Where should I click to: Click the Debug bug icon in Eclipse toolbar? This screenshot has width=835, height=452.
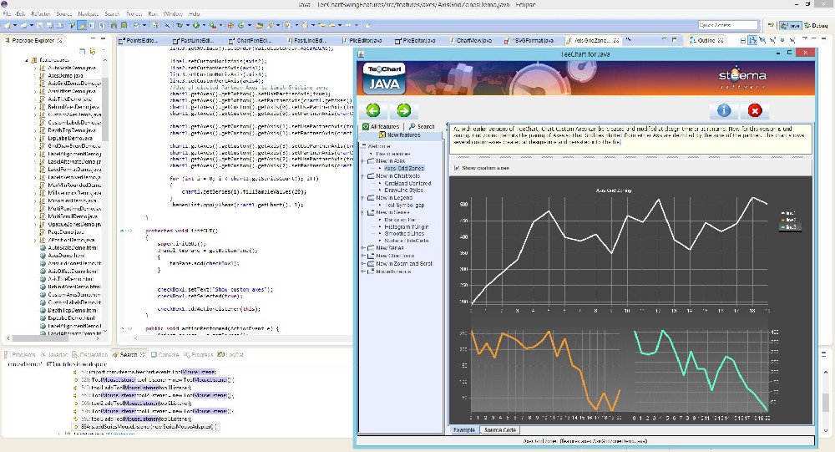[x=180, y=25]
